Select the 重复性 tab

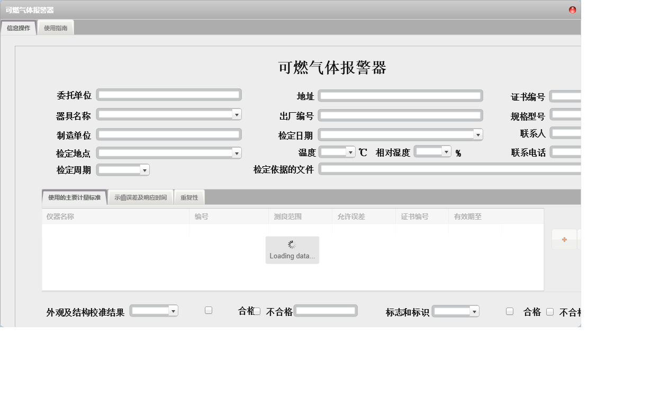click(189, 197)
